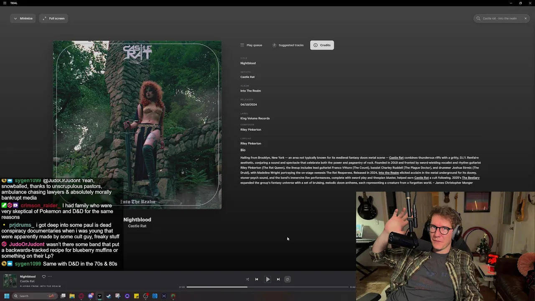Switch player to Full screen
535x301 pixels.
point(53,18)
